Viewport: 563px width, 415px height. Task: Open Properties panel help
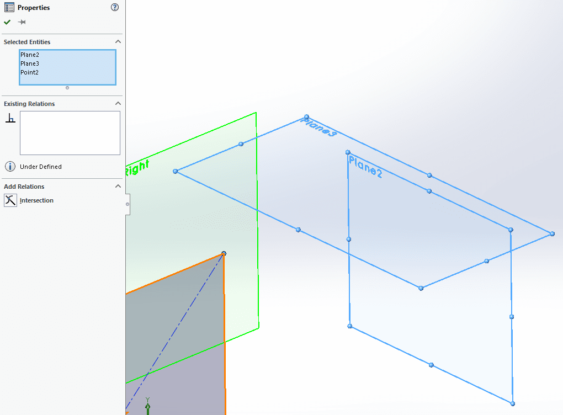click(115, 8)
